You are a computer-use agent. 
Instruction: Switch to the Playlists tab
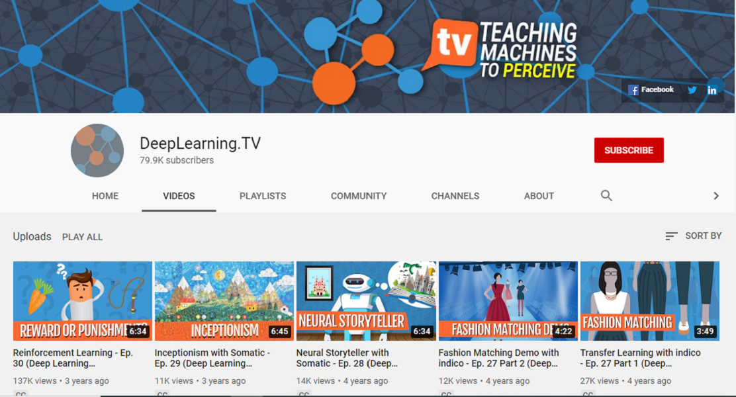[263, 196]
